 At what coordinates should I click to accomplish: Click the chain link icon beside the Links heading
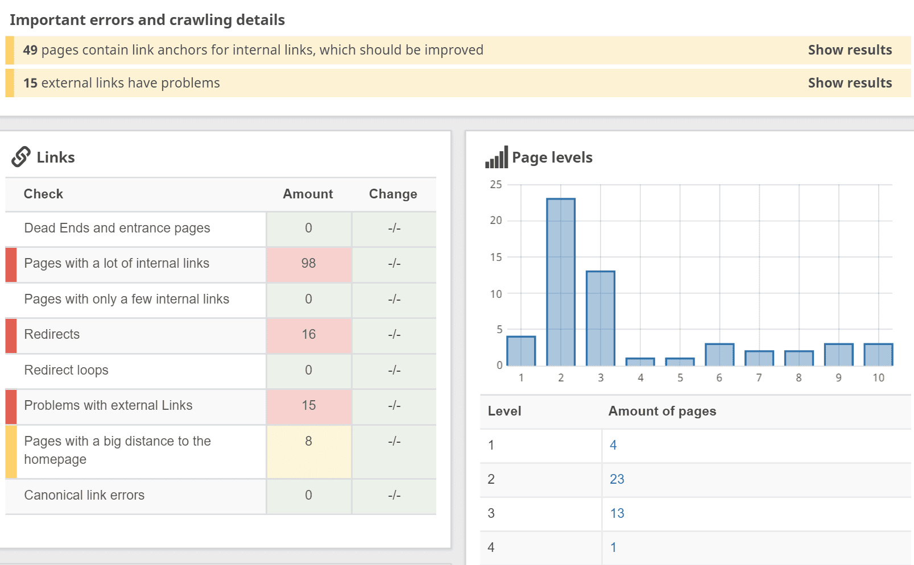(20, 156)
